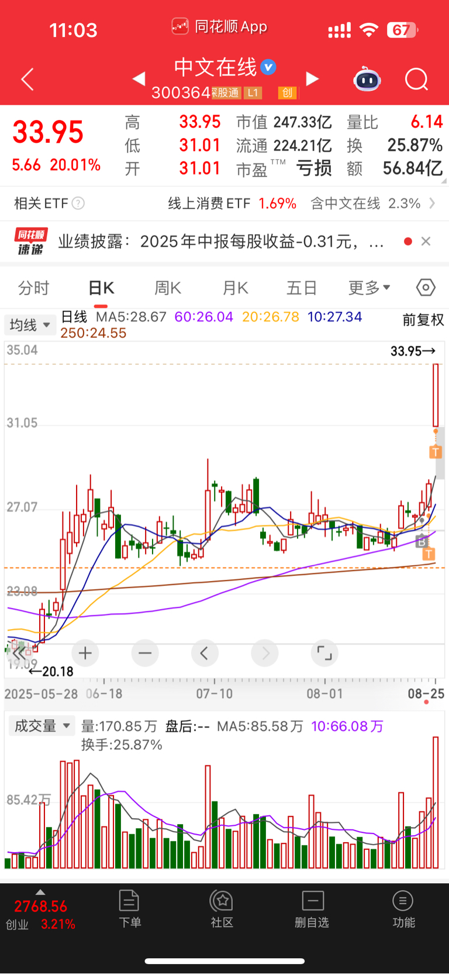Open the 相关ETF help question mark

click(78, 203)
